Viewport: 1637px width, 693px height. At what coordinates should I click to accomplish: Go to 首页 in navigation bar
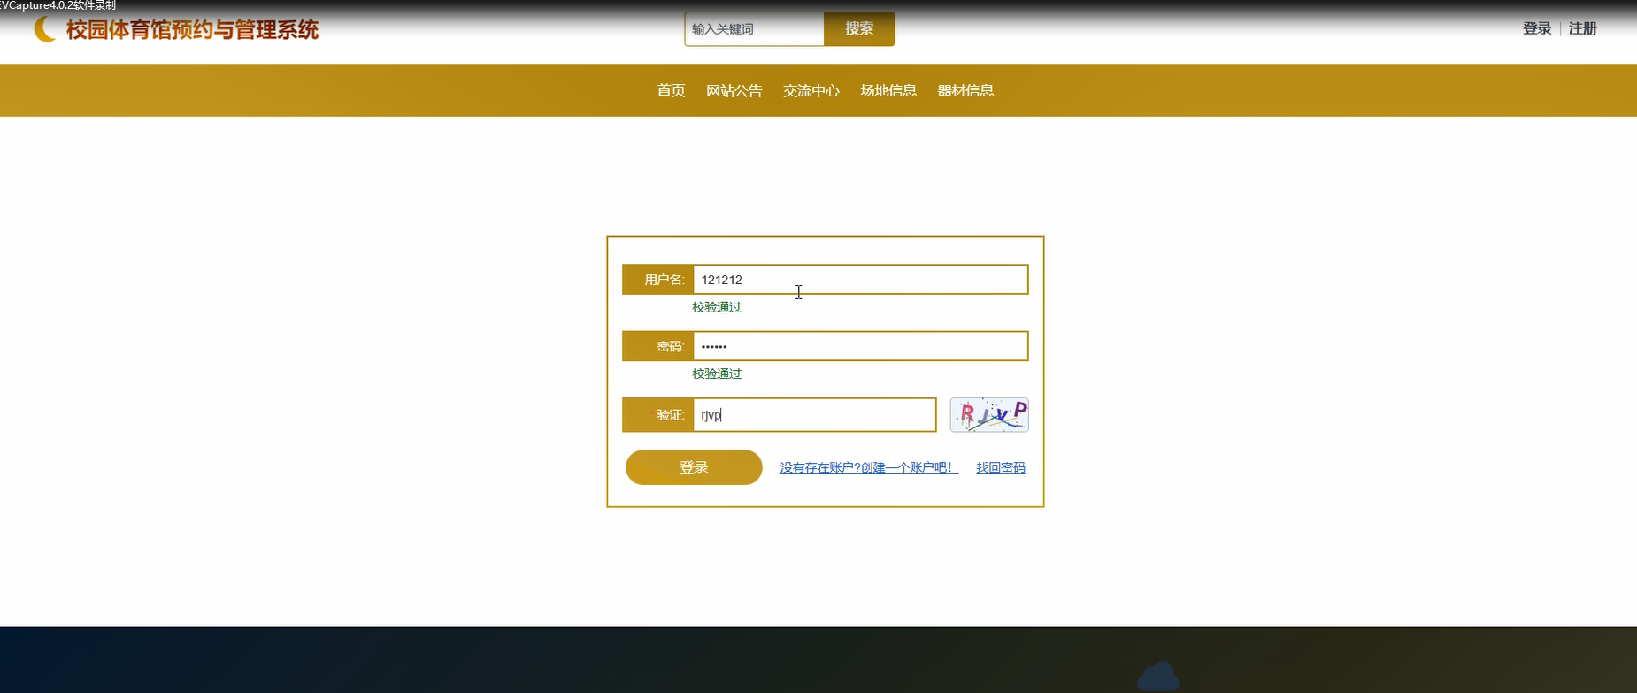671,90
